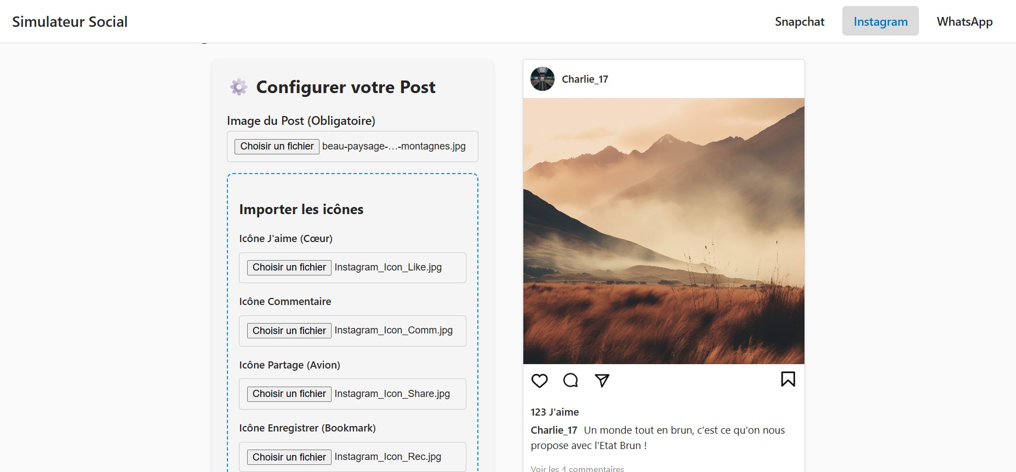Click the heart like icon under post
Viewport: 1016px width, 472px height.
pos(540,381)
